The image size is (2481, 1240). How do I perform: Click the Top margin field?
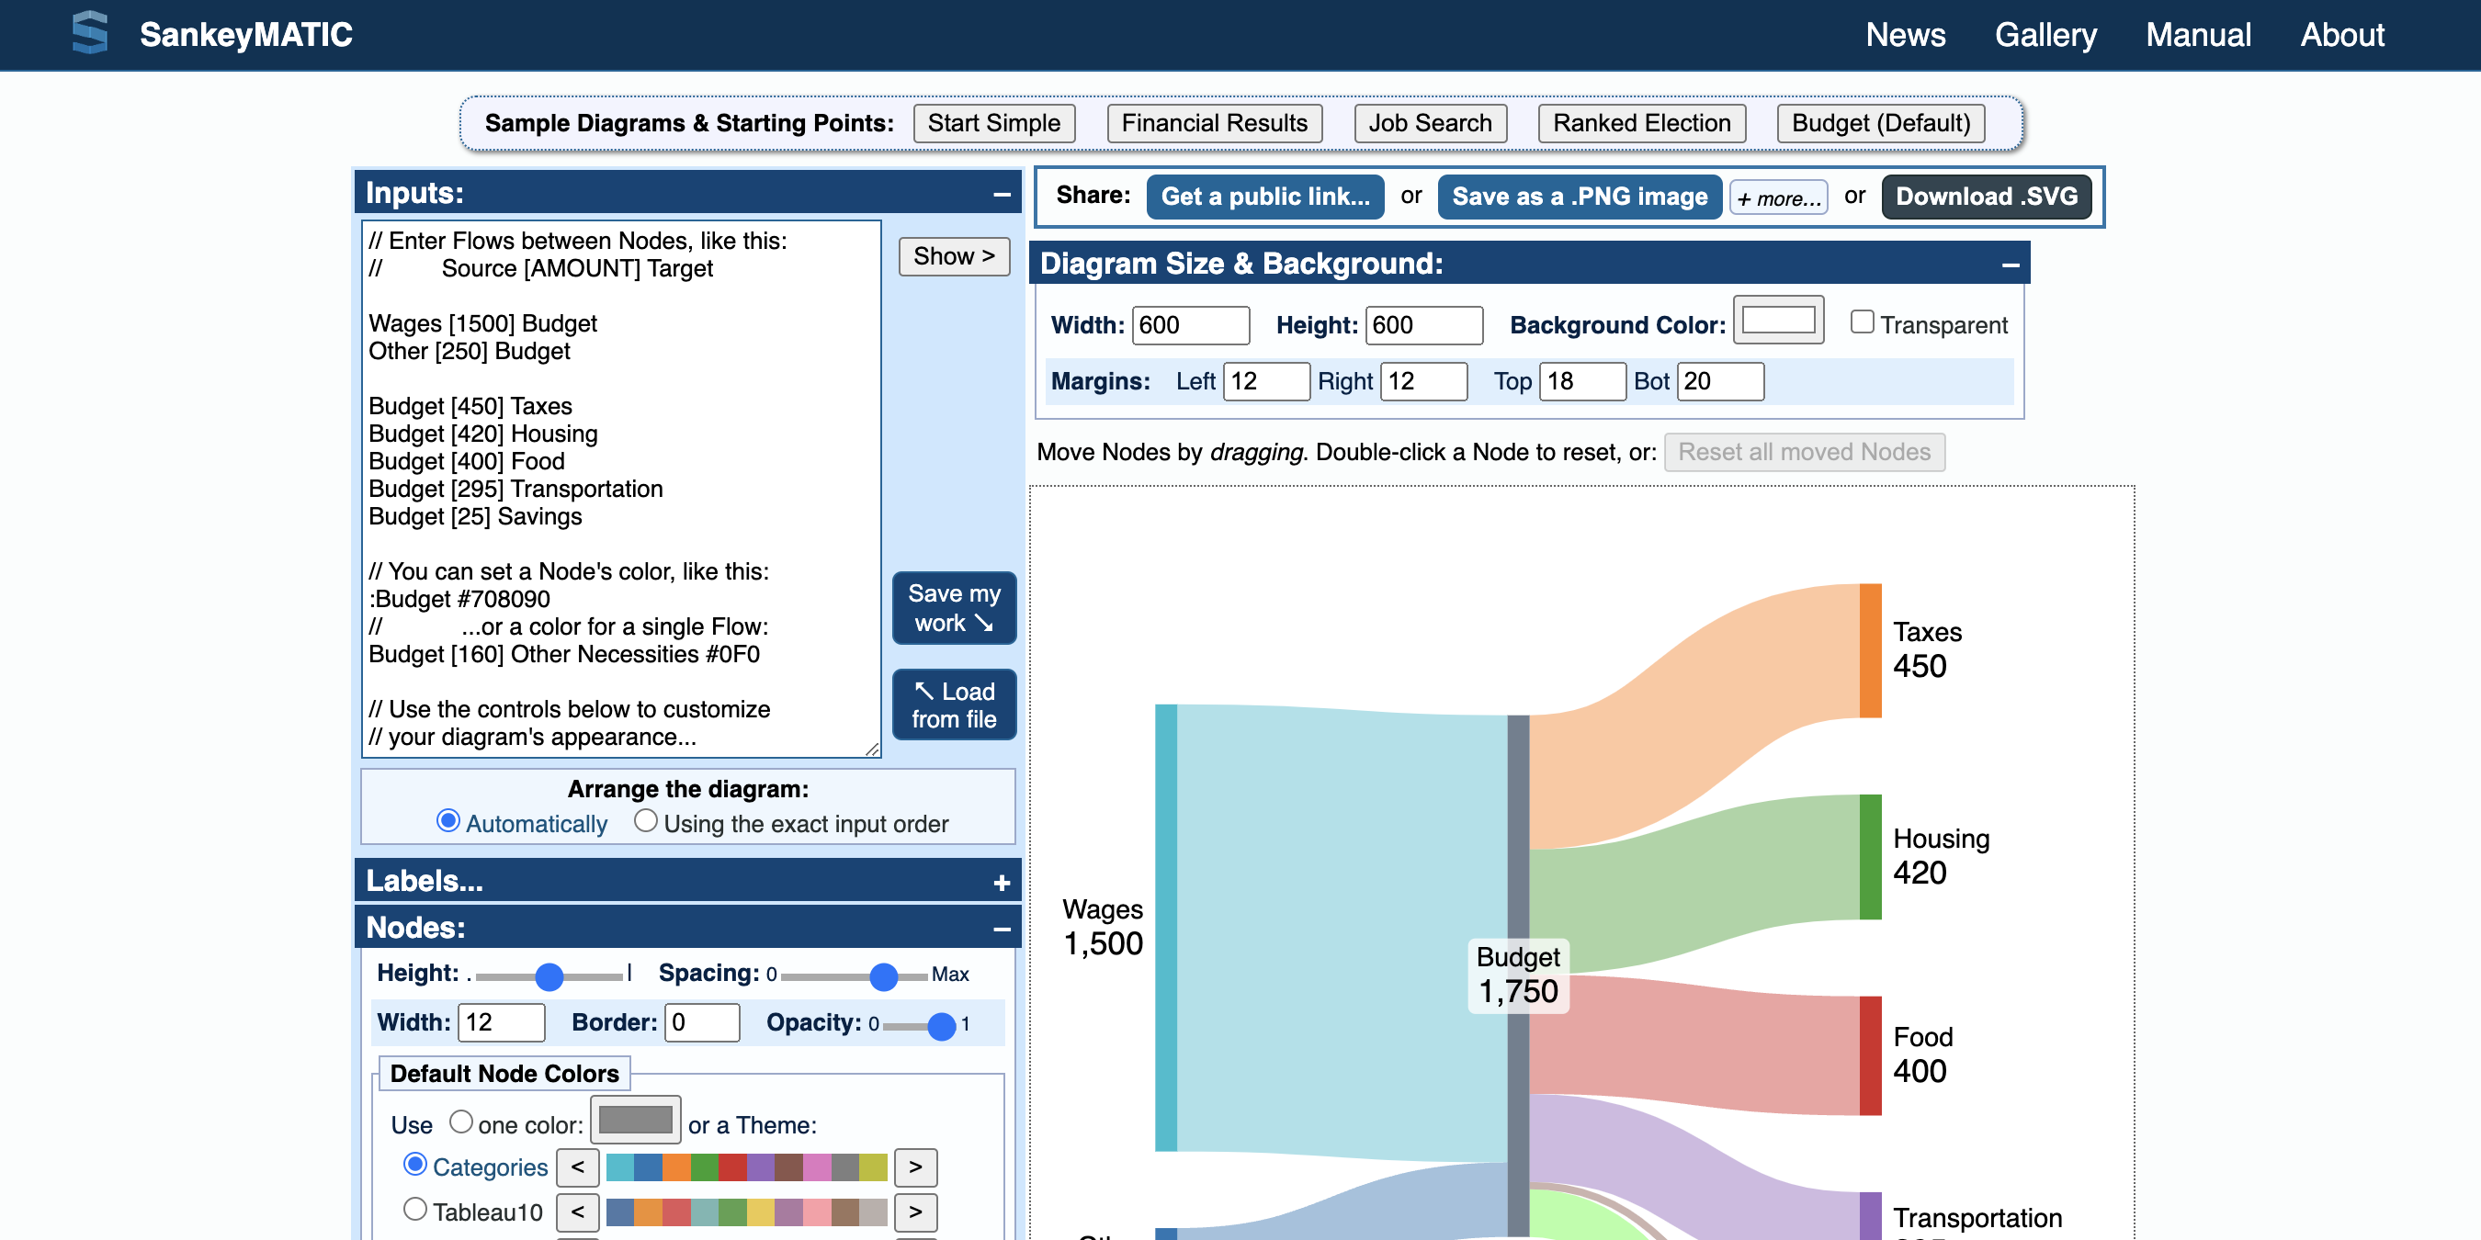pyautogui.click(x=1582, y=381)
